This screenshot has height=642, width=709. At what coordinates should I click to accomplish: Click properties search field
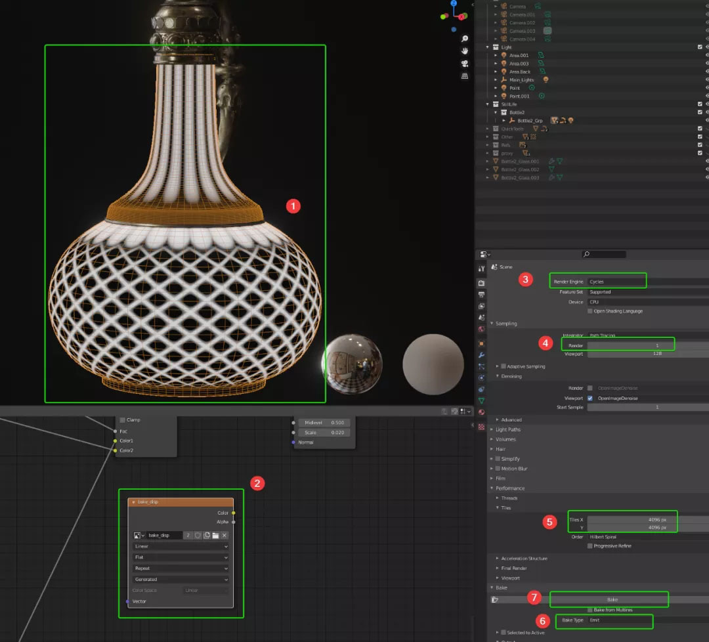[604, 254]
